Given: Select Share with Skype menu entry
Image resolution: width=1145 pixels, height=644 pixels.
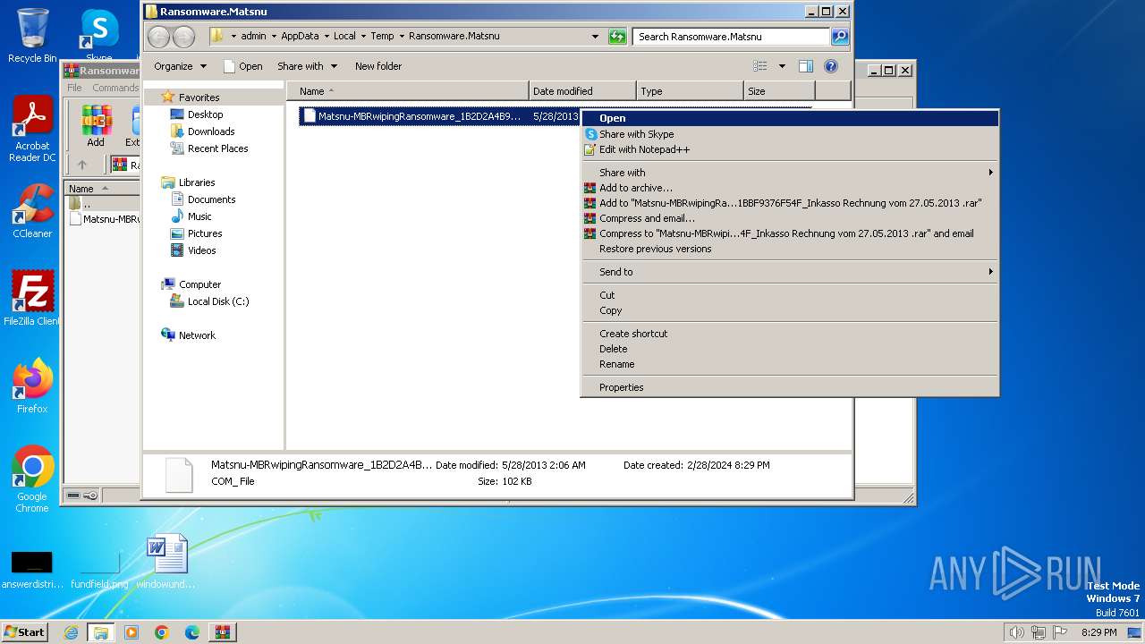Looking at the screenshot, I should click(790, 134).
